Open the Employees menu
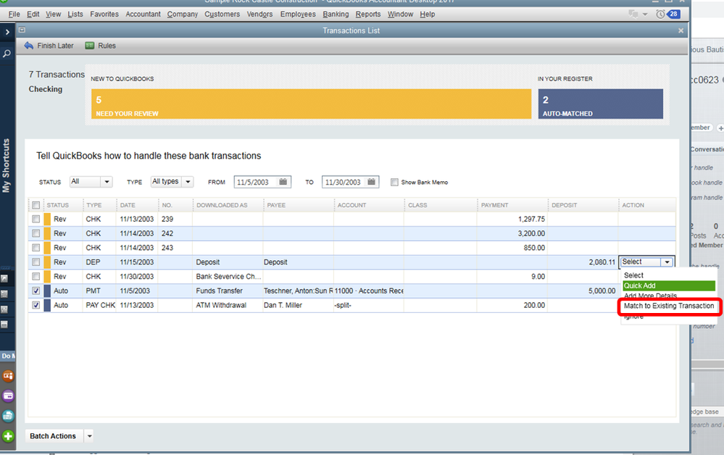The image size is (724, 455). point(298,14)
